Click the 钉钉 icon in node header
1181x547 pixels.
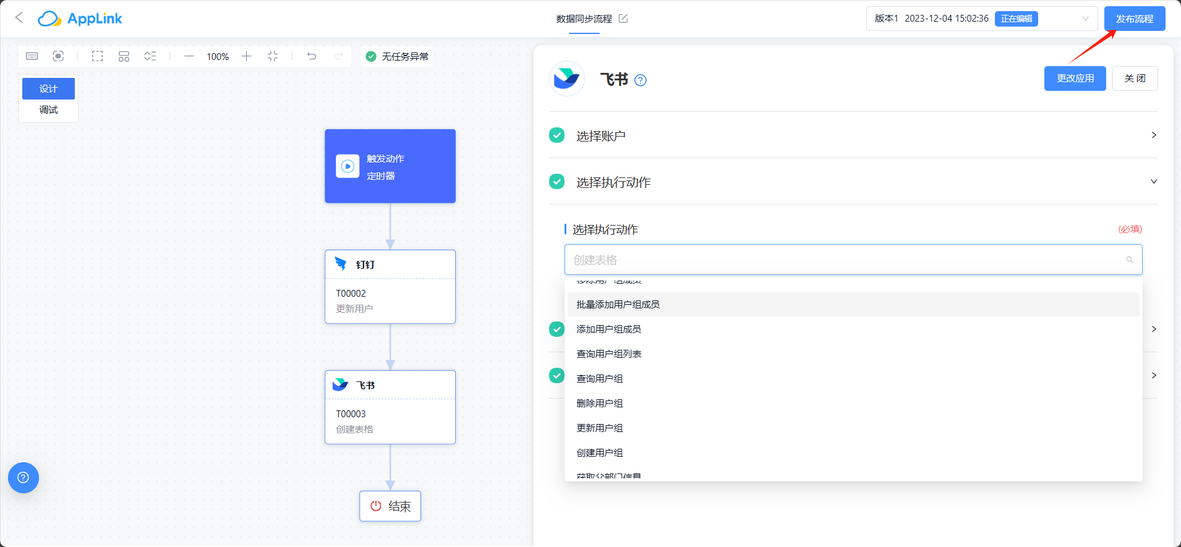point(341,264)
